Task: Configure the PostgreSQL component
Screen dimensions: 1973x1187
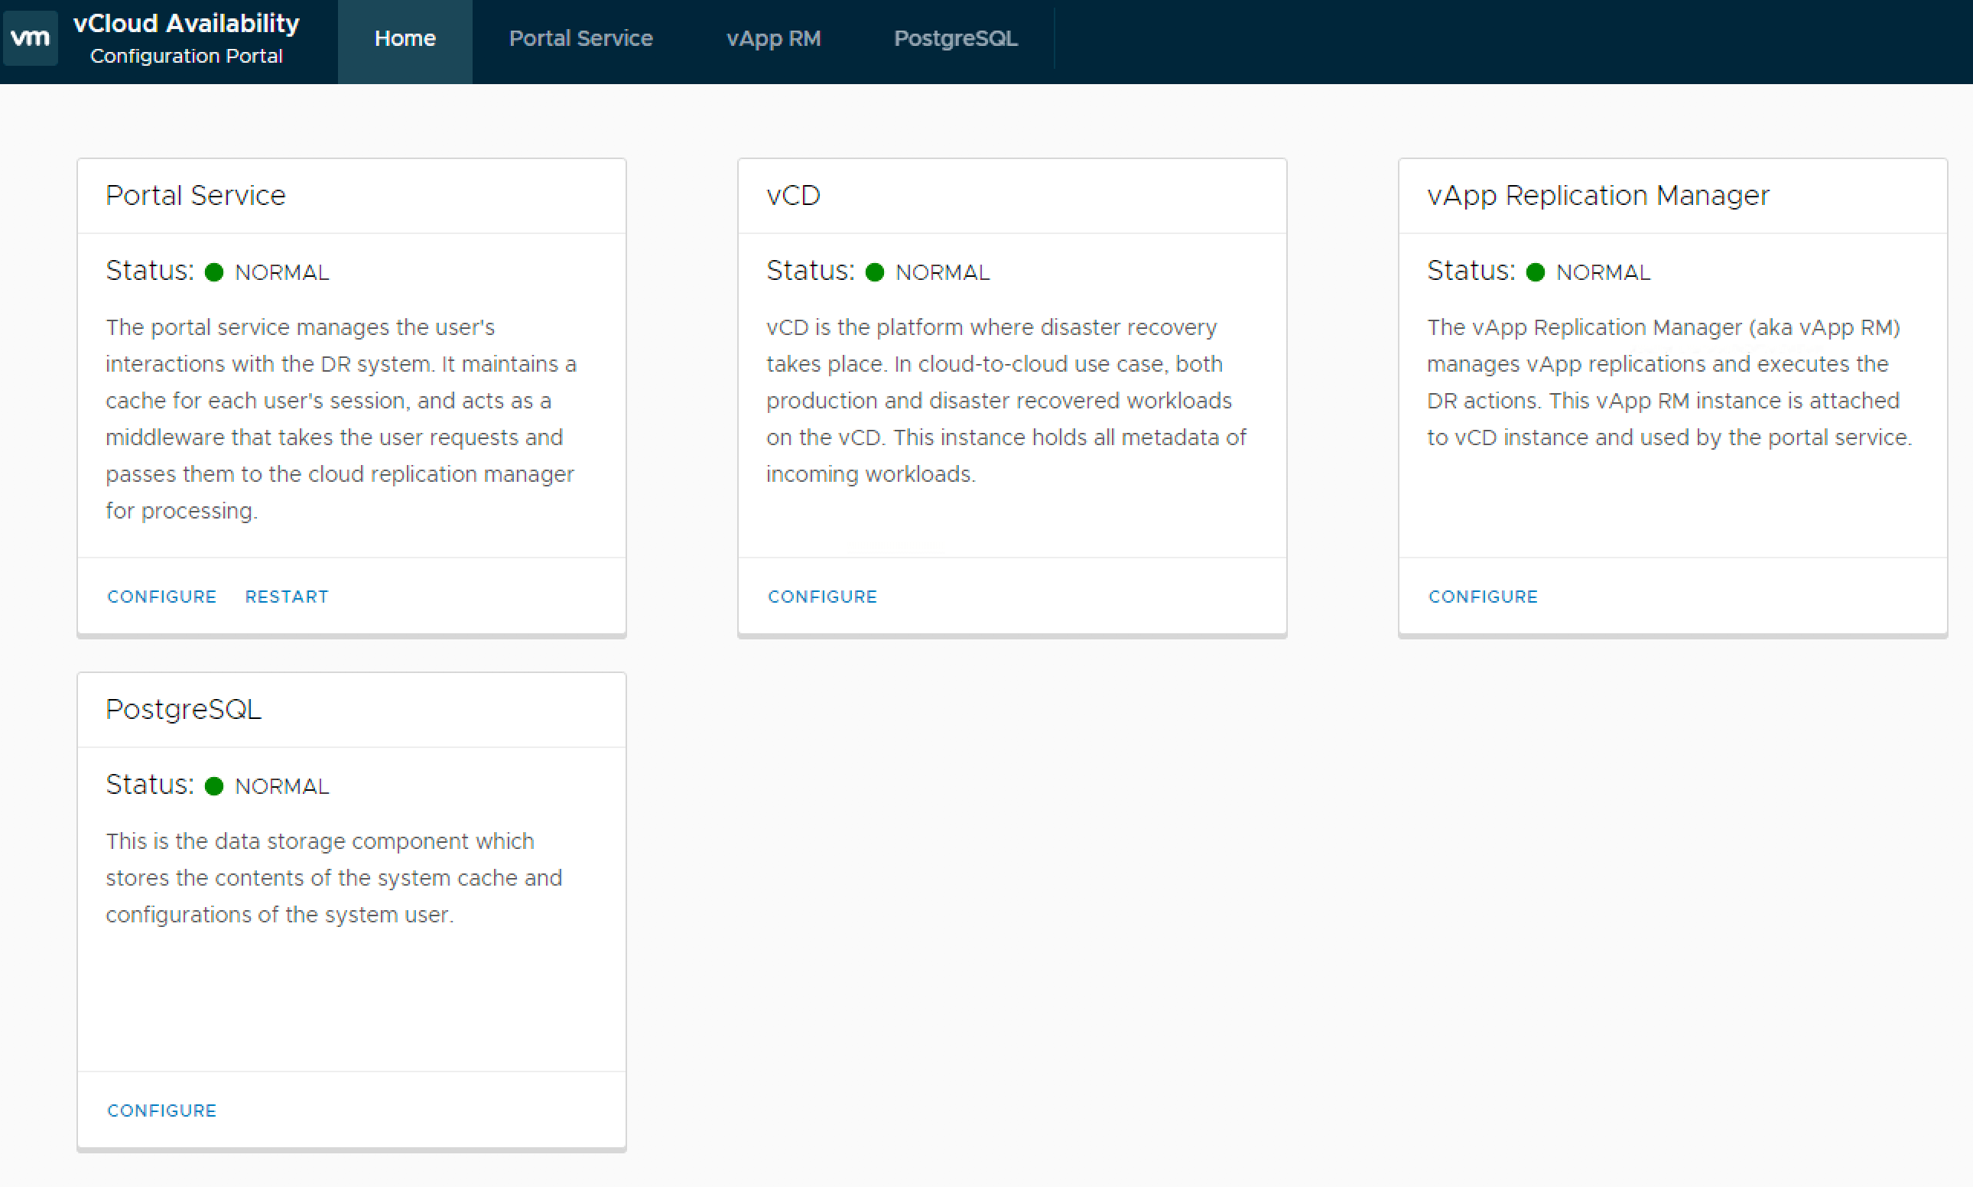Action: [161, 1111]
